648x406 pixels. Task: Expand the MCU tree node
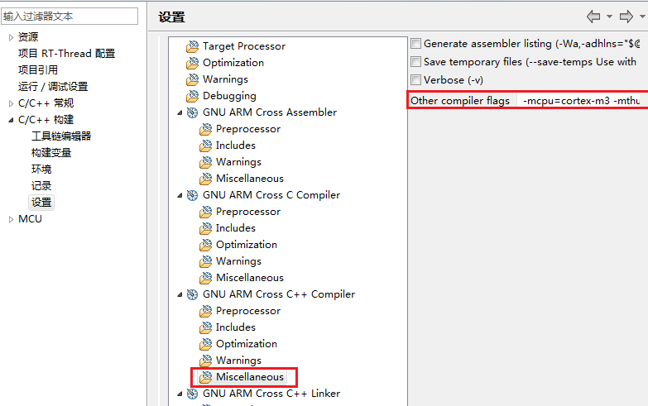point(11,219)
